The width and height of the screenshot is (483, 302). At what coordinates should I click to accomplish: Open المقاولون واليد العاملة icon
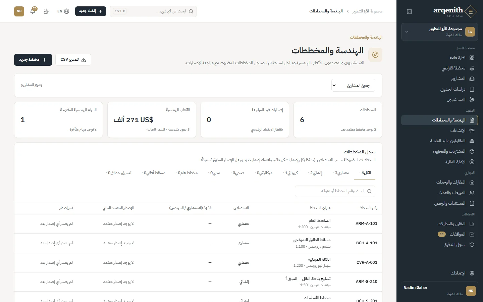[472, 141]
